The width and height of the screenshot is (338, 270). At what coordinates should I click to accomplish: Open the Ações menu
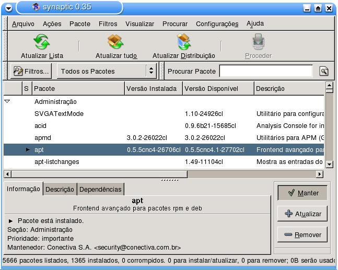(x=52, y=24)
